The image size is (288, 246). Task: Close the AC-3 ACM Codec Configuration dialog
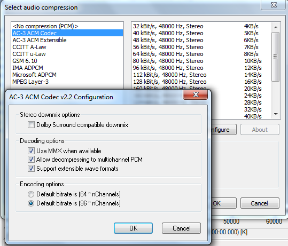[196, 94]
